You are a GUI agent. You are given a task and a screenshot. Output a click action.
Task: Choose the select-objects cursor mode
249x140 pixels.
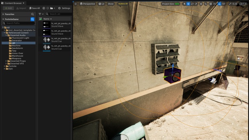[184, 4]
